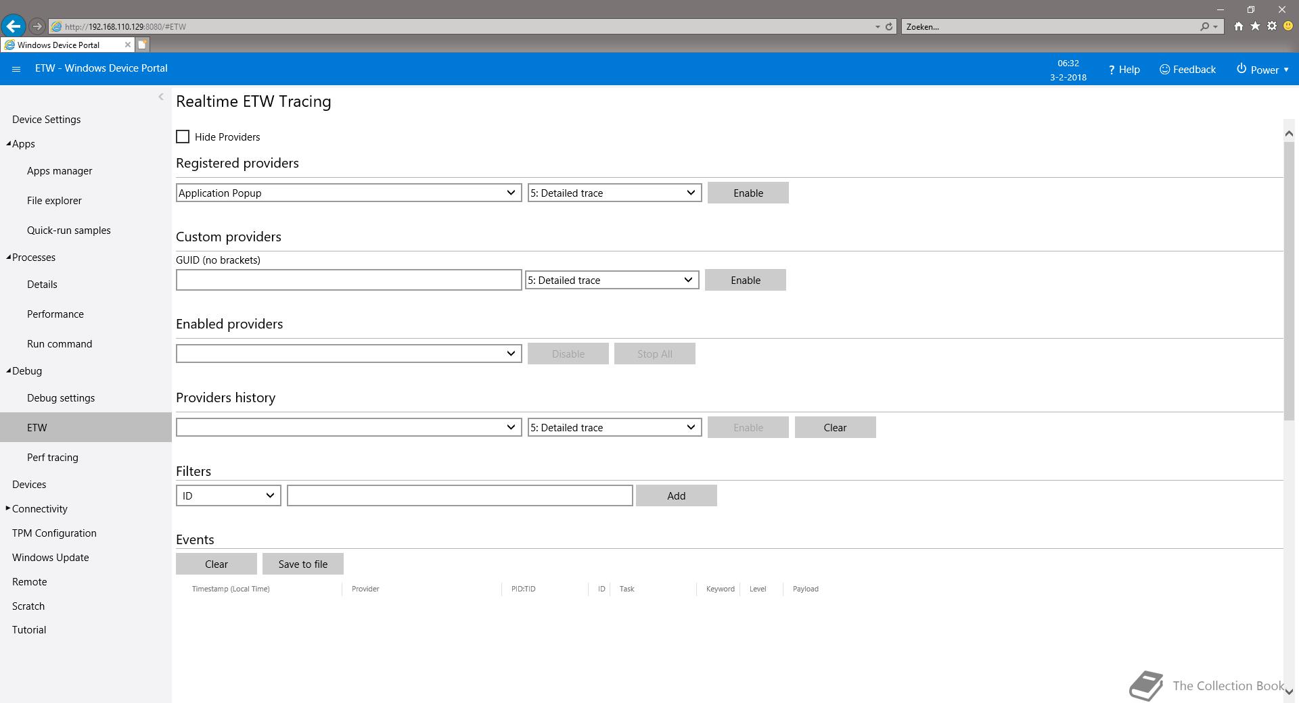The width and height of the screenshot is (1299, 703).
Task: Click the browser Back arrow button
Action: 13,26
